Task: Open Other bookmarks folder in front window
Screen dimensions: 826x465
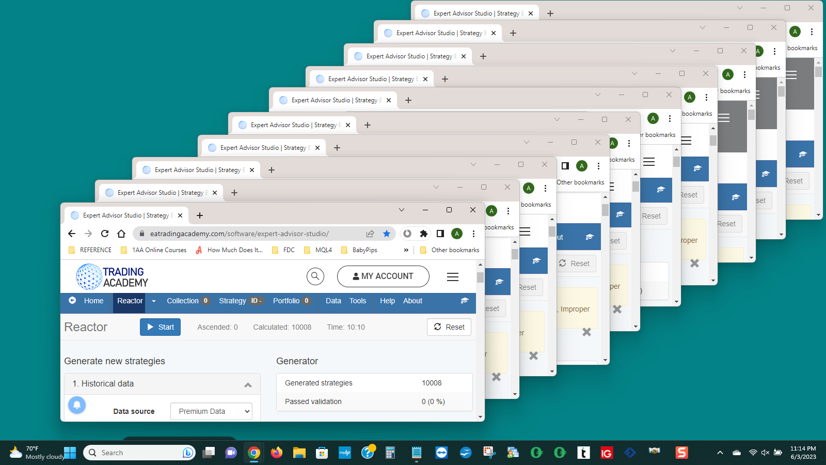Action: tap(450, 250)
